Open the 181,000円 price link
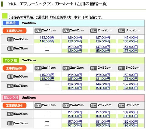 pos(103,121)
